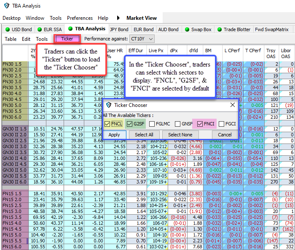Switch to the AUD Bond tab
The height and width of the screenshot is (250, 295).
[168, 29]
